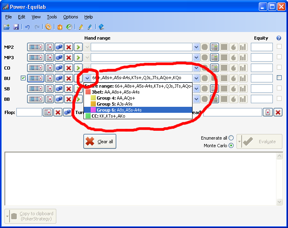The height and width of the screenshot is (228, 288).
Task: Clear dead cards with red X
Action: coord(278,112)
